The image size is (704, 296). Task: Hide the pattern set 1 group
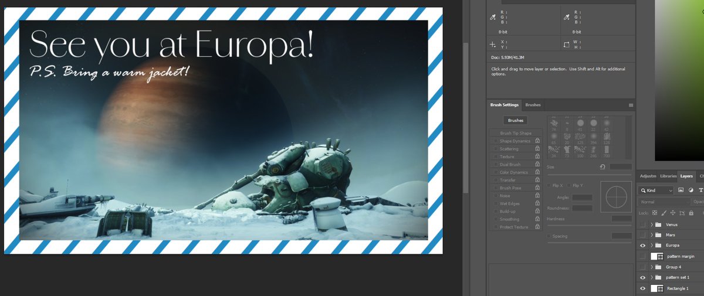(643, 277)
